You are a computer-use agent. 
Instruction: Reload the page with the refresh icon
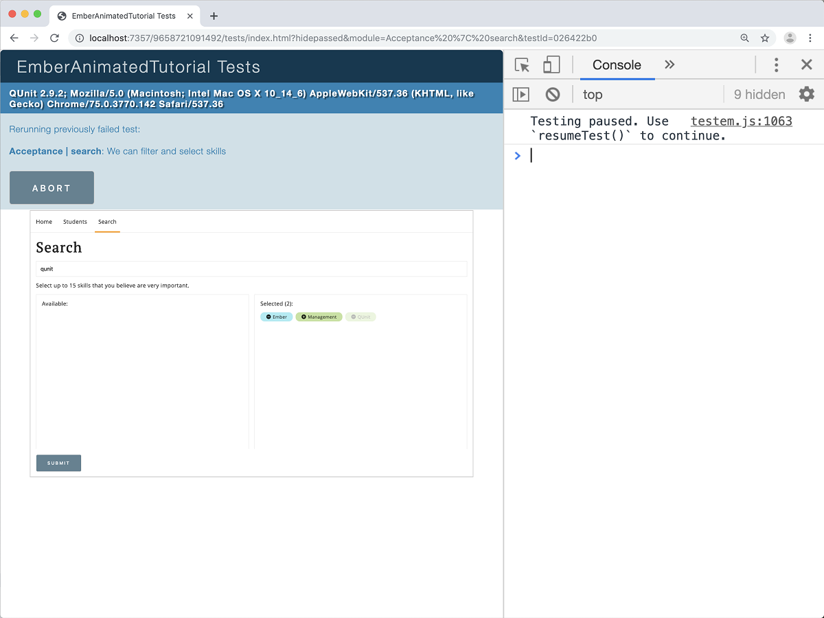pyautogui.click(x=55, y=38)
